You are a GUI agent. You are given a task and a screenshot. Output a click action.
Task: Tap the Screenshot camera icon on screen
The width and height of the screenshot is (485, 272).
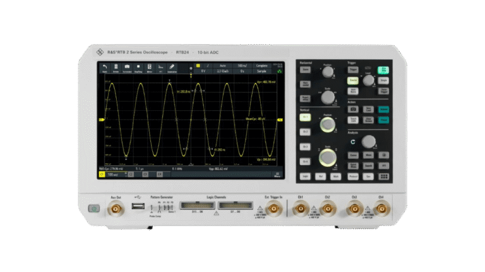pos(127,67)
